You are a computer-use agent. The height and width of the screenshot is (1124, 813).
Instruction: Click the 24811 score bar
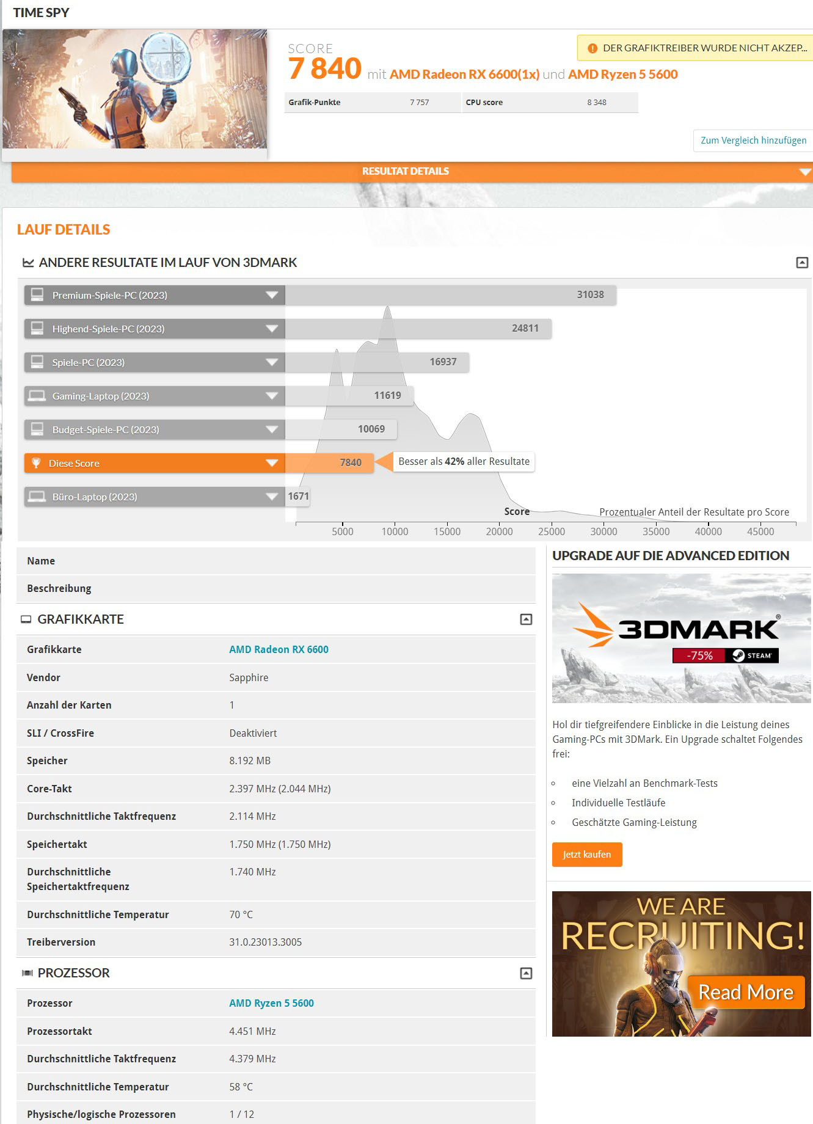418,329
